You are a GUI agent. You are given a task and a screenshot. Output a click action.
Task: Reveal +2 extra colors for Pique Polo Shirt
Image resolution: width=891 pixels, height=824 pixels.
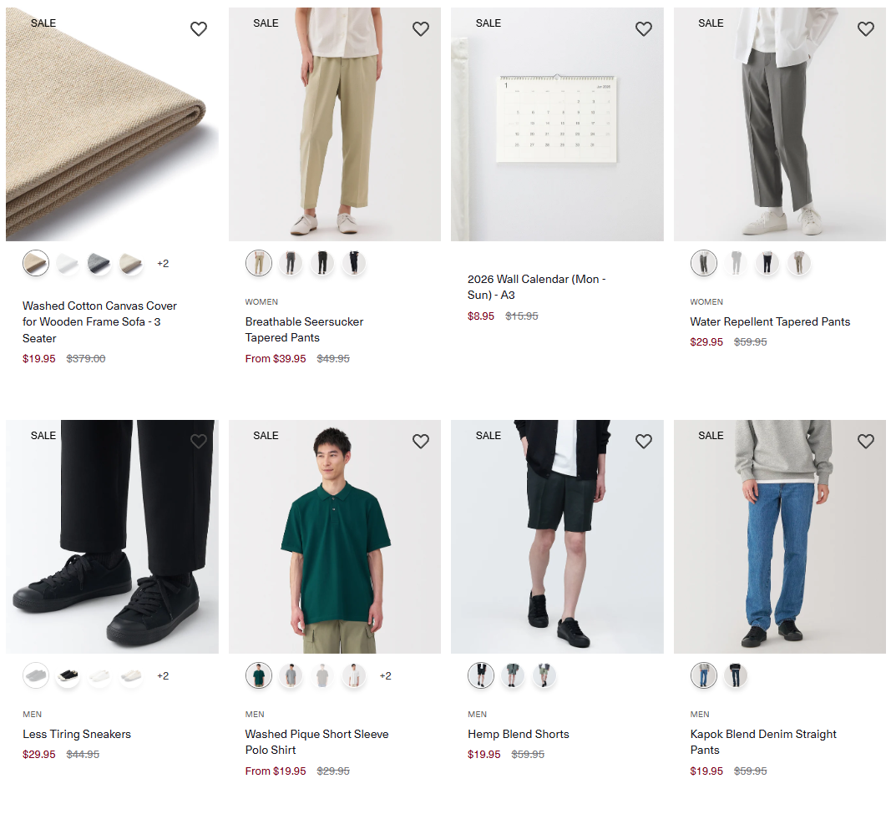point(386,676)
